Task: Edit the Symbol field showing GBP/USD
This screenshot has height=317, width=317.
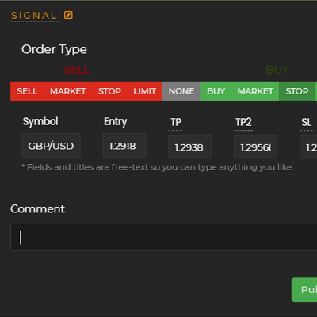Action: pos(51,146)
